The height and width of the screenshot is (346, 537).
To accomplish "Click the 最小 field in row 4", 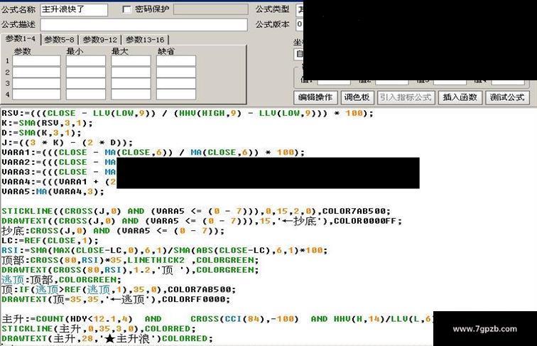I will (x=86, y=94).
